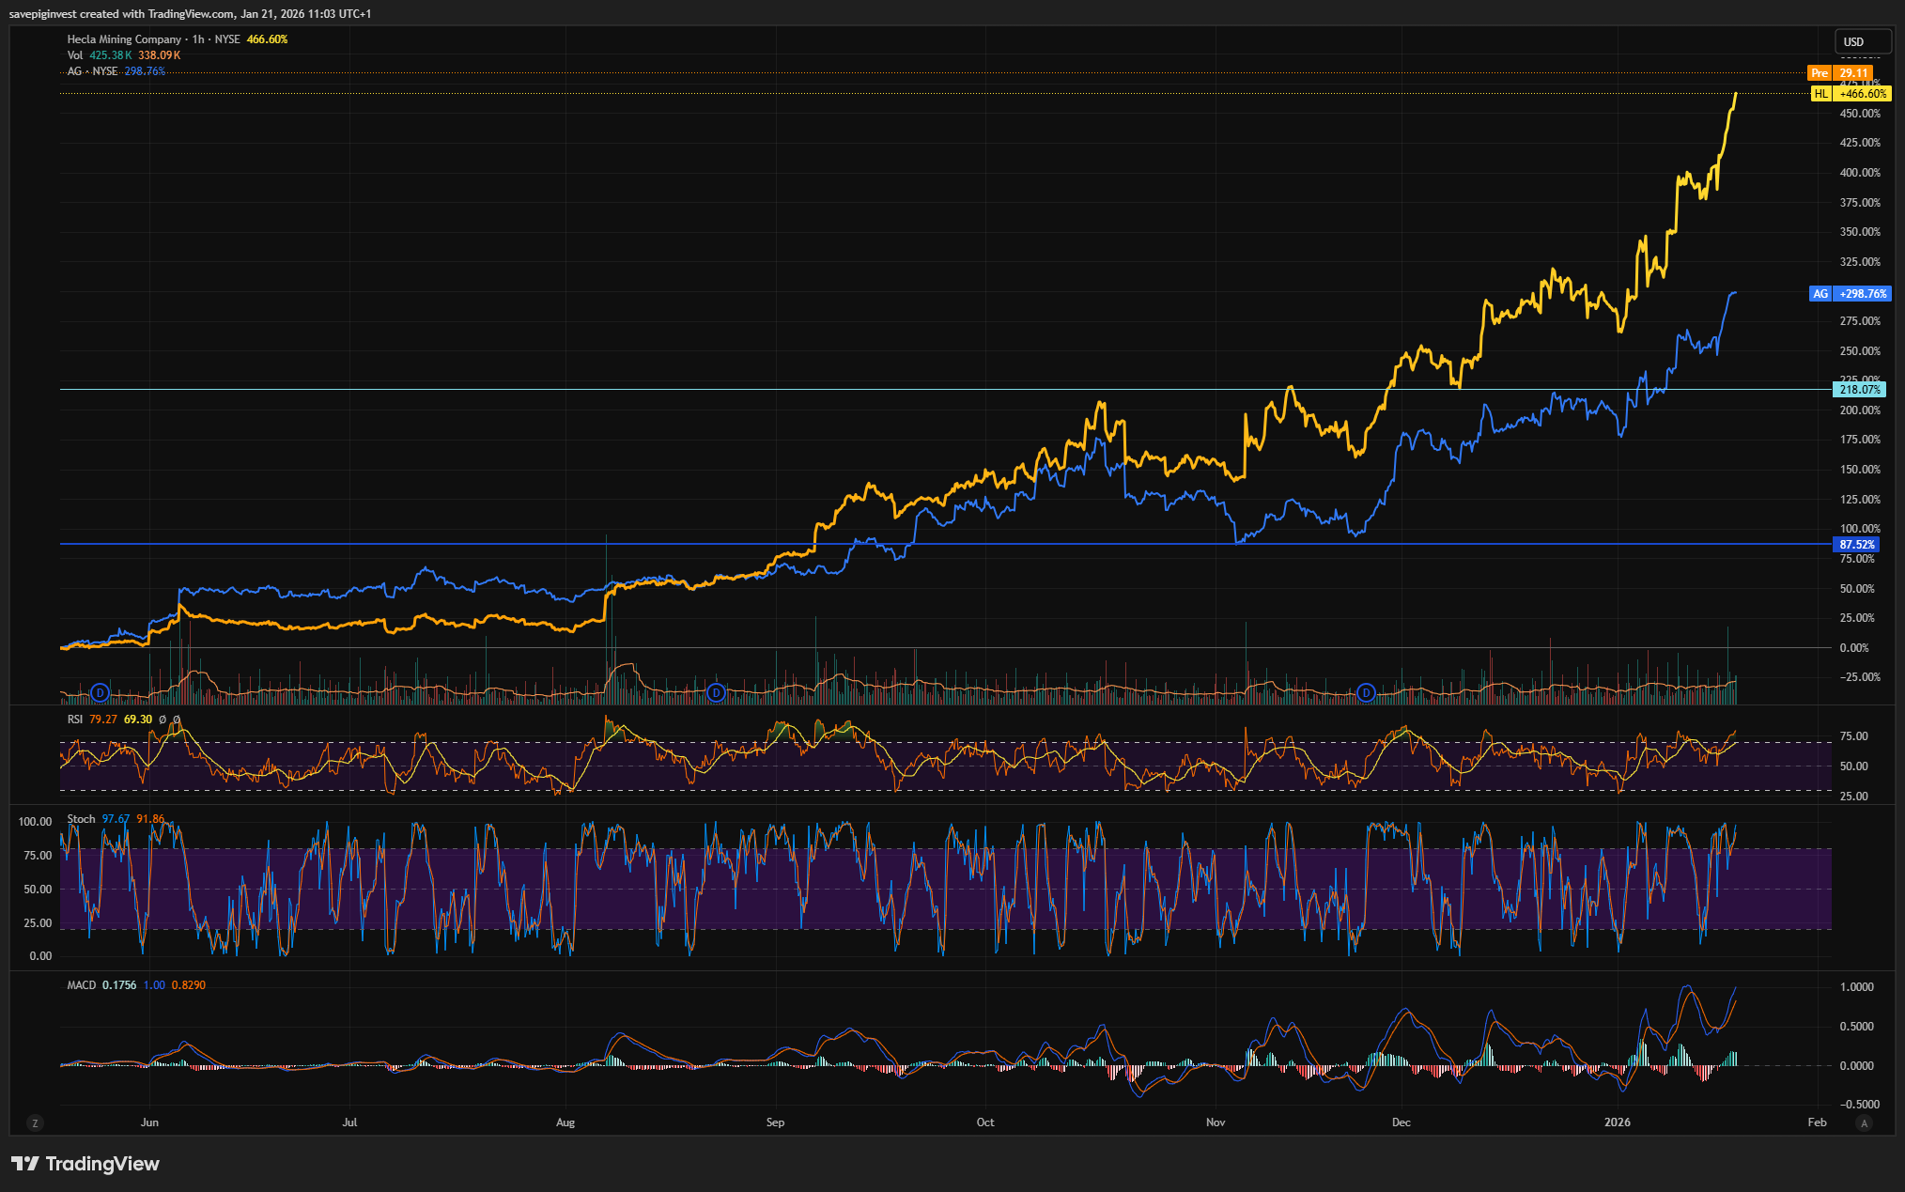
Task: Click the AG · NYSE comparison legend
Action: (x=92, y=71)
